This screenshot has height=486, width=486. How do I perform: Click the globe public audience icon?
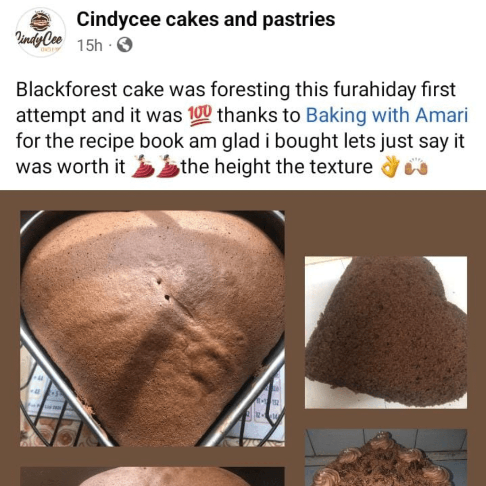click(125, 45)
